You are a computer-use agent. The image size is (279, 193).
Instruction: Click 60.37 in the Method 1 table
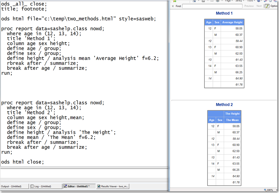(239, 35)
